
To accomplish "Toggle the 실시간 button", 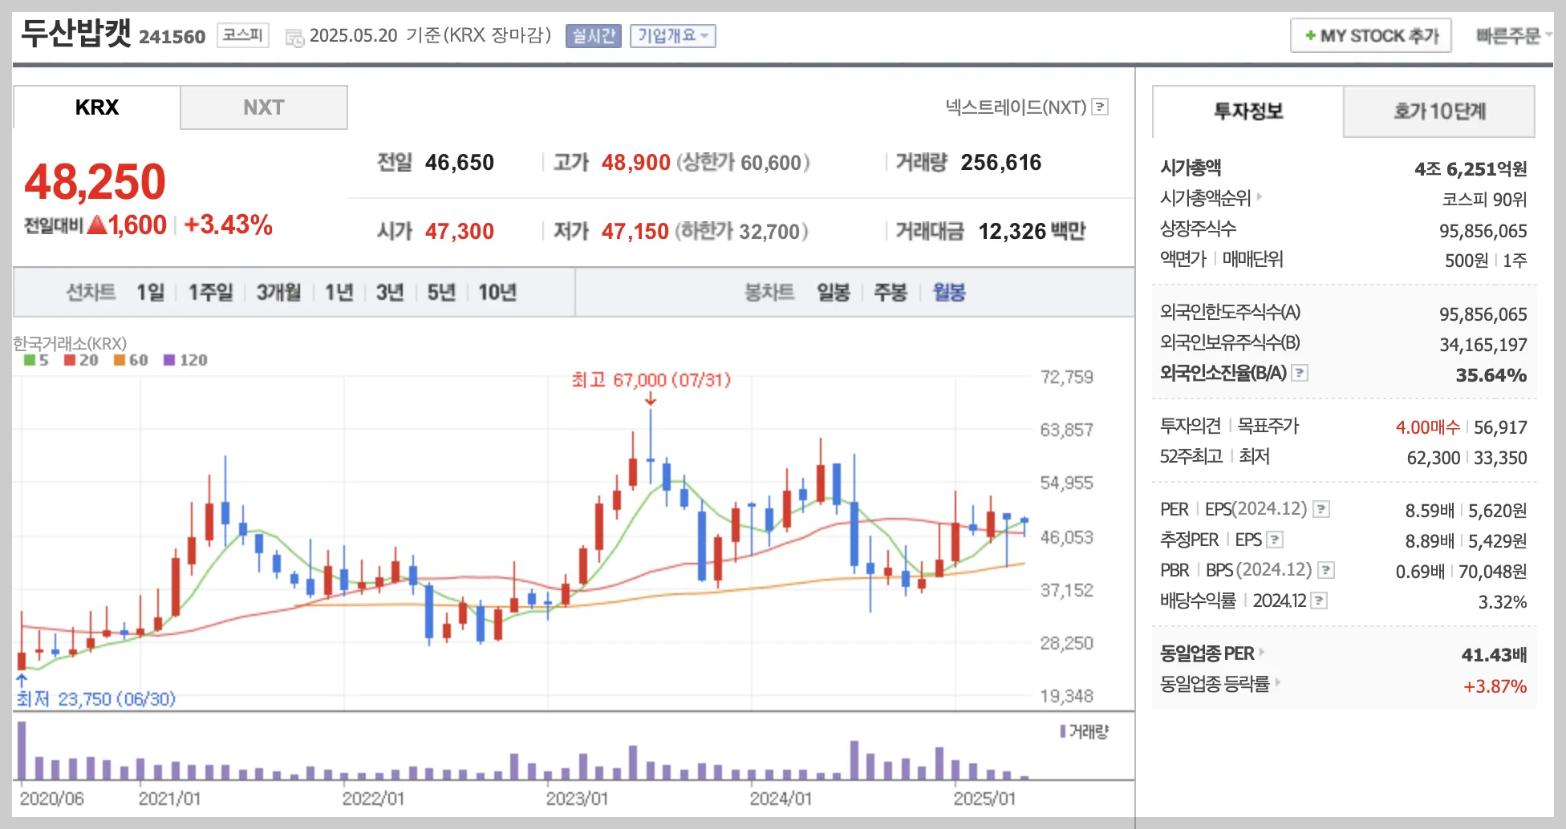I will [594, 36].
